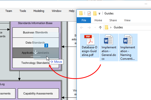Screen dimensions: 151x100
Task: Open the Tools menu
Action: [x=23, y=11]
